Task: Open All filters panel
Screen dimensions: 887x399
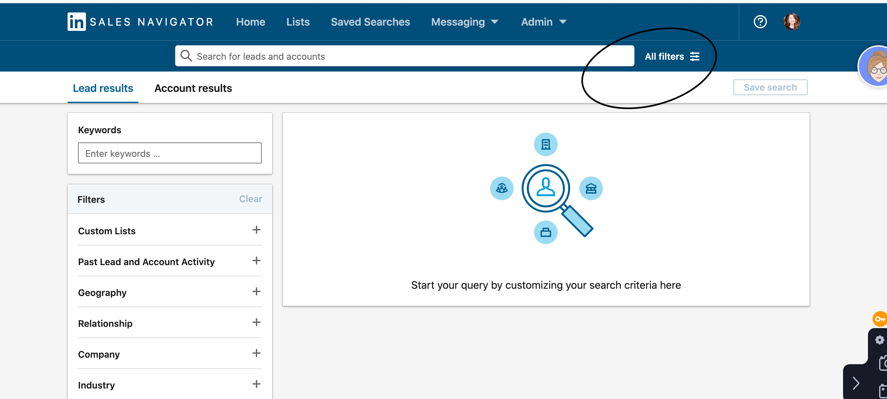Action: [672, 56]
